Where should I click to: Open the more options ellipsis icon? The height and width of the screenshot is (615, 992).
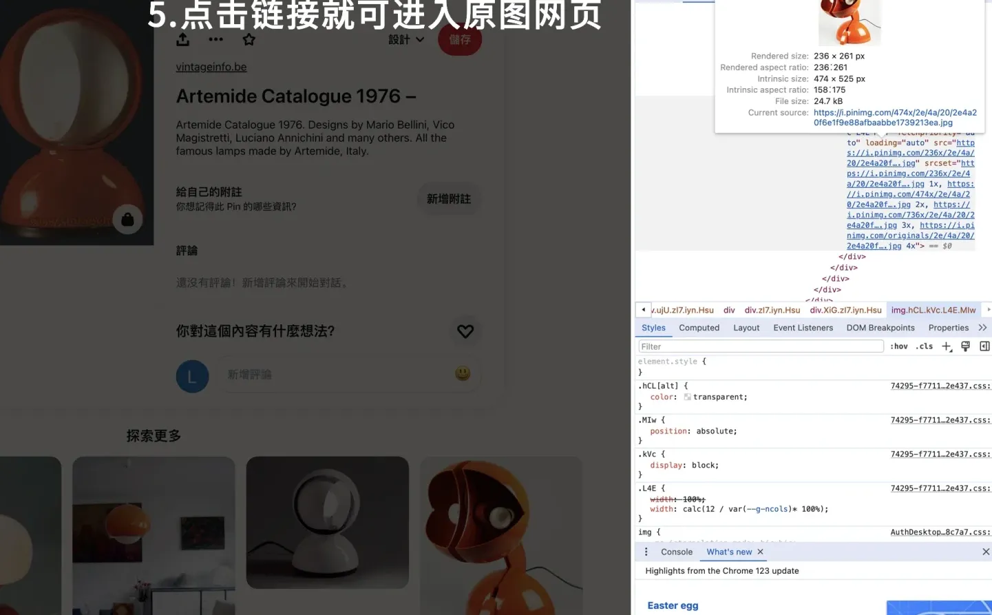(215, 39)
